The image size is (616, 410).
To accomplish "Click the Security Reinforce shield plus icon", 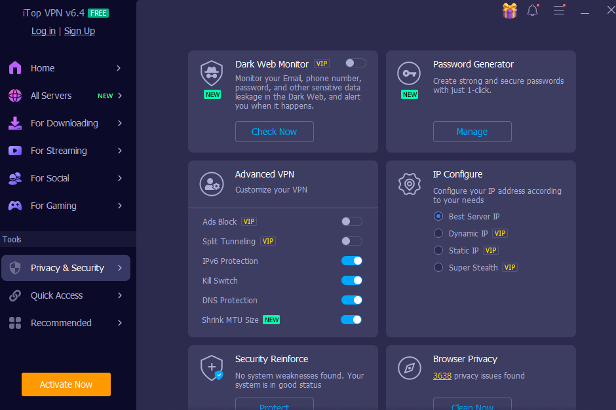I will tap(212, 368).
